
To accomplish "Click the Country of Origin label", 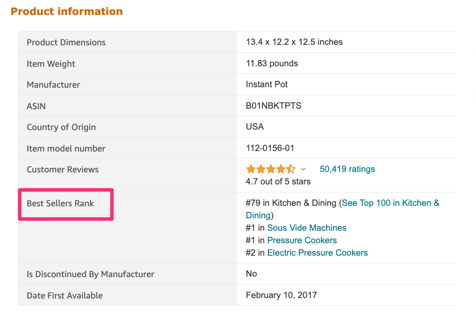I will [61, 127].
